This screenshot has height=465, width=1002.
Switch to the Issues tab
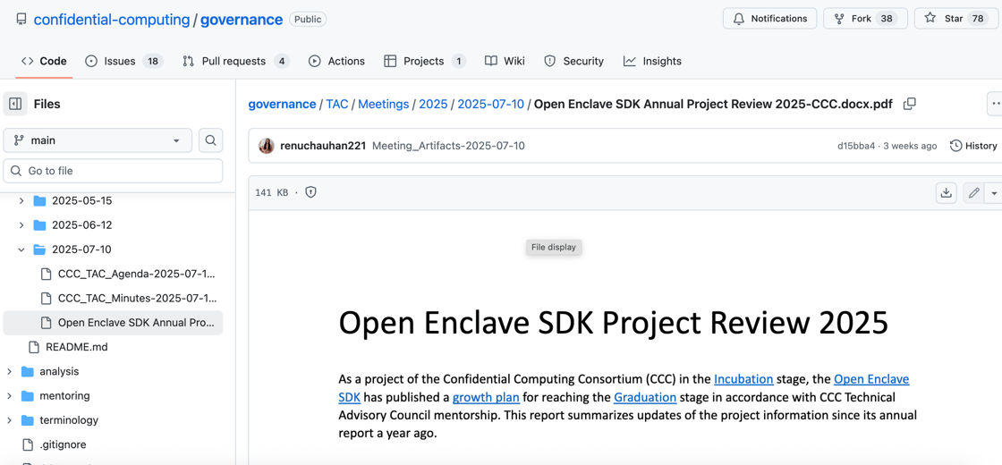tap(123, 61)
